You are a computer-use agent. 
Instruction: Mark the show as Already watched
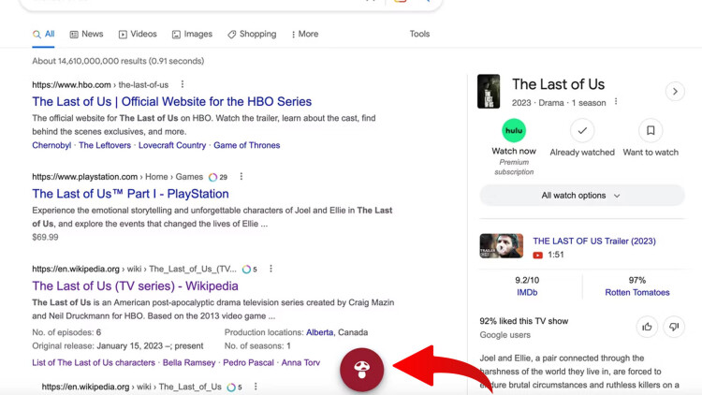click(x=582, y=130)
